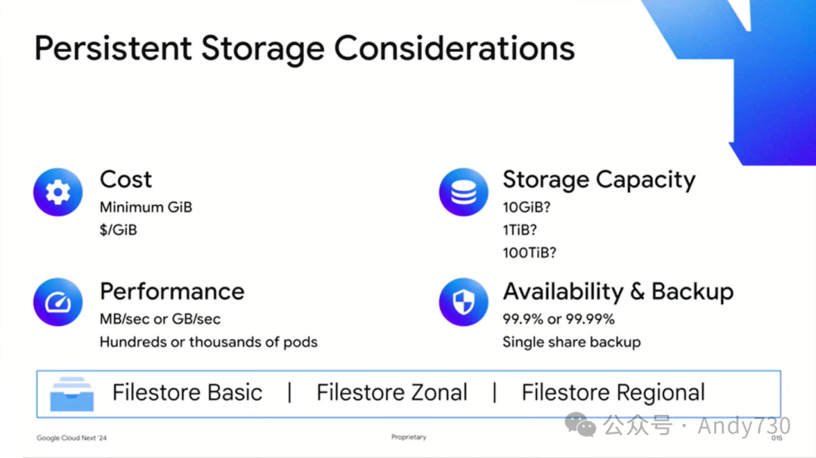Click the Storage Capacity heading
This screenshot has height=458, width=816.
pos(598,180)
